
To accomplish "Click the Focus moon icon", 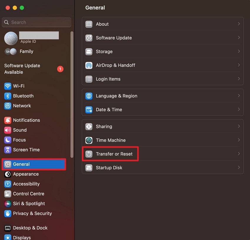I will 8,140.
